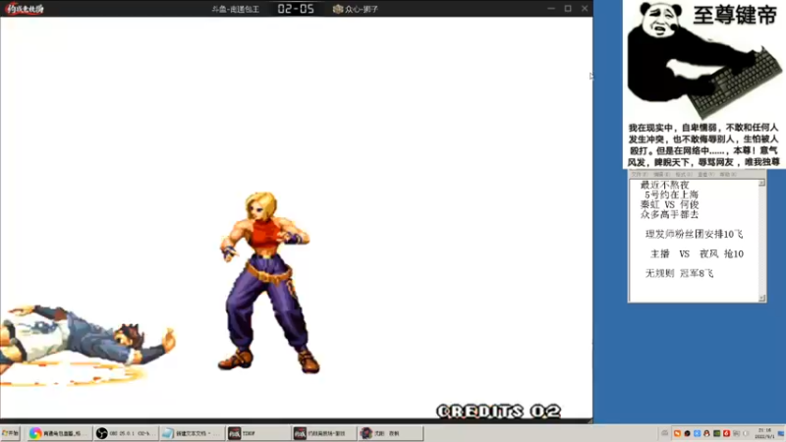Click the '至尊键帝' heading on the meme image

pyautogui.click(x=735, y=16)
